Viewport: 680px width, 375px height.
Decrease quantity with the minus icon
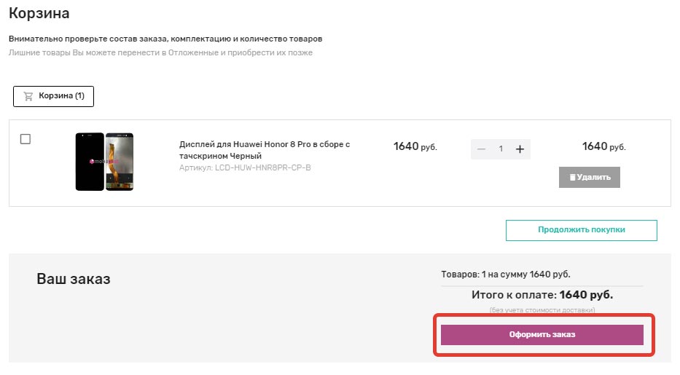[x=481, y=149]
